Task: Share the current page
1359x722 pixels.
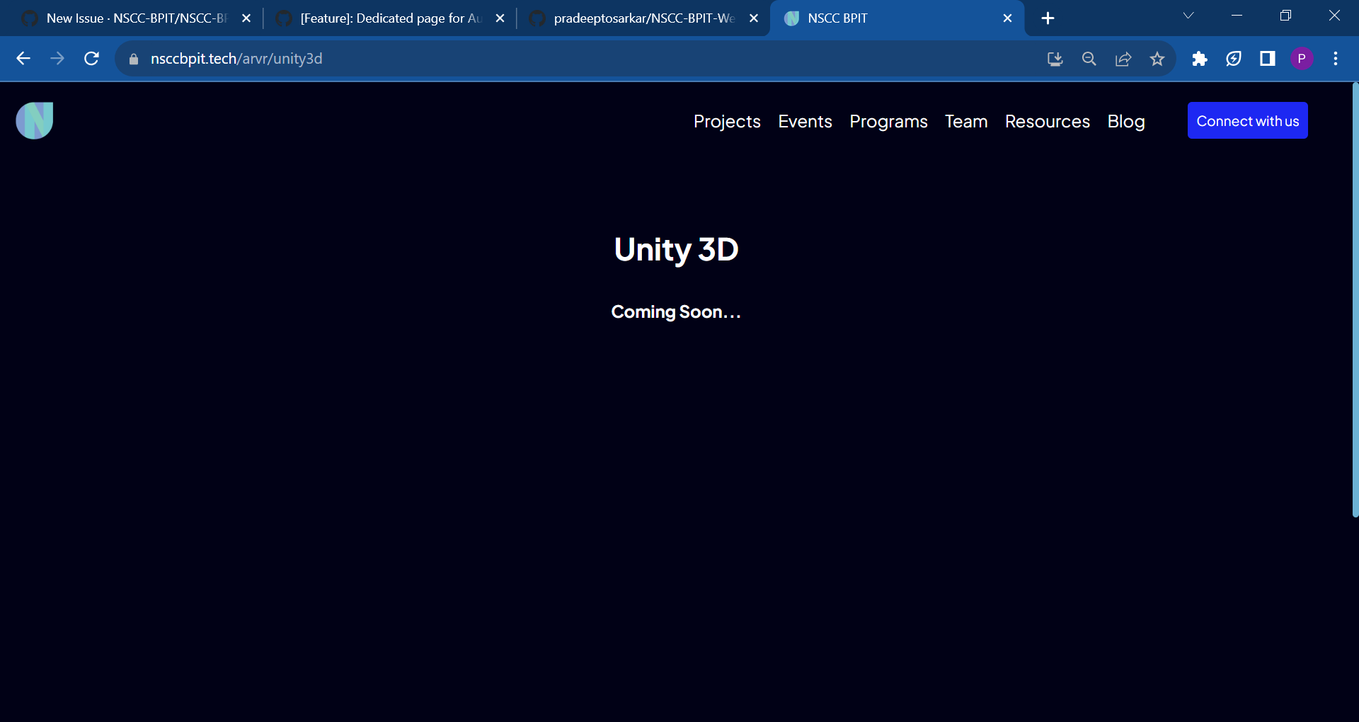Action: point(1123,59)
